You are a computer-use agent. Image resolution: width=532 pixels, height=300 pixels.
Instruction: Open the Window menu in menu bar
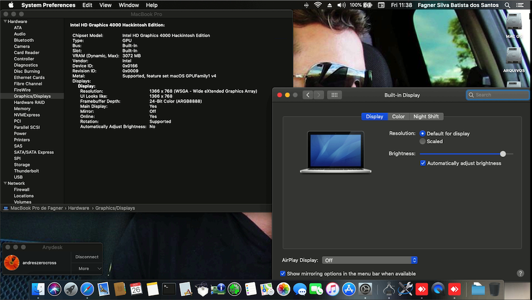click(x=129, y=5)
